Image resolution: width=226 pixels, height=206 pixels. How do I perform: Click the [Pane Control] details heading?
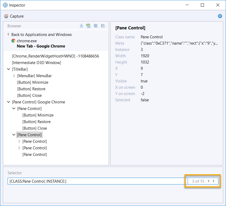130,28
